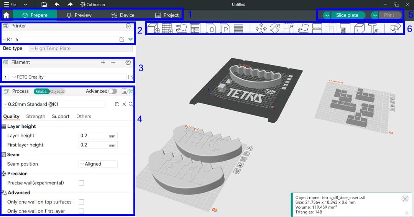
Task: Open printer settings gear icon
Action: pos(128,26)
